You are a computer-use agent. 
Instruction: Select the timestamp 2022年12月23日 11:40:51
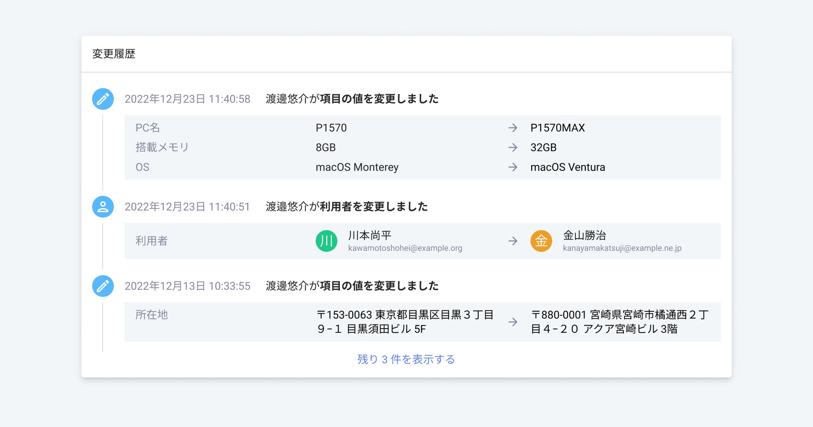(187, 207)
